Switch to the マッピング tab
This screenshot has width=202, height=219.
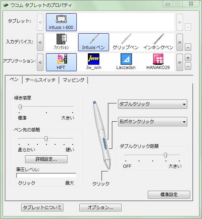coord(74,80)
